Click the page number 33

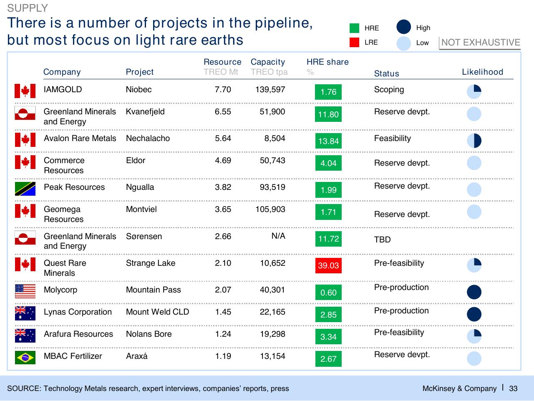click(513, 388)
